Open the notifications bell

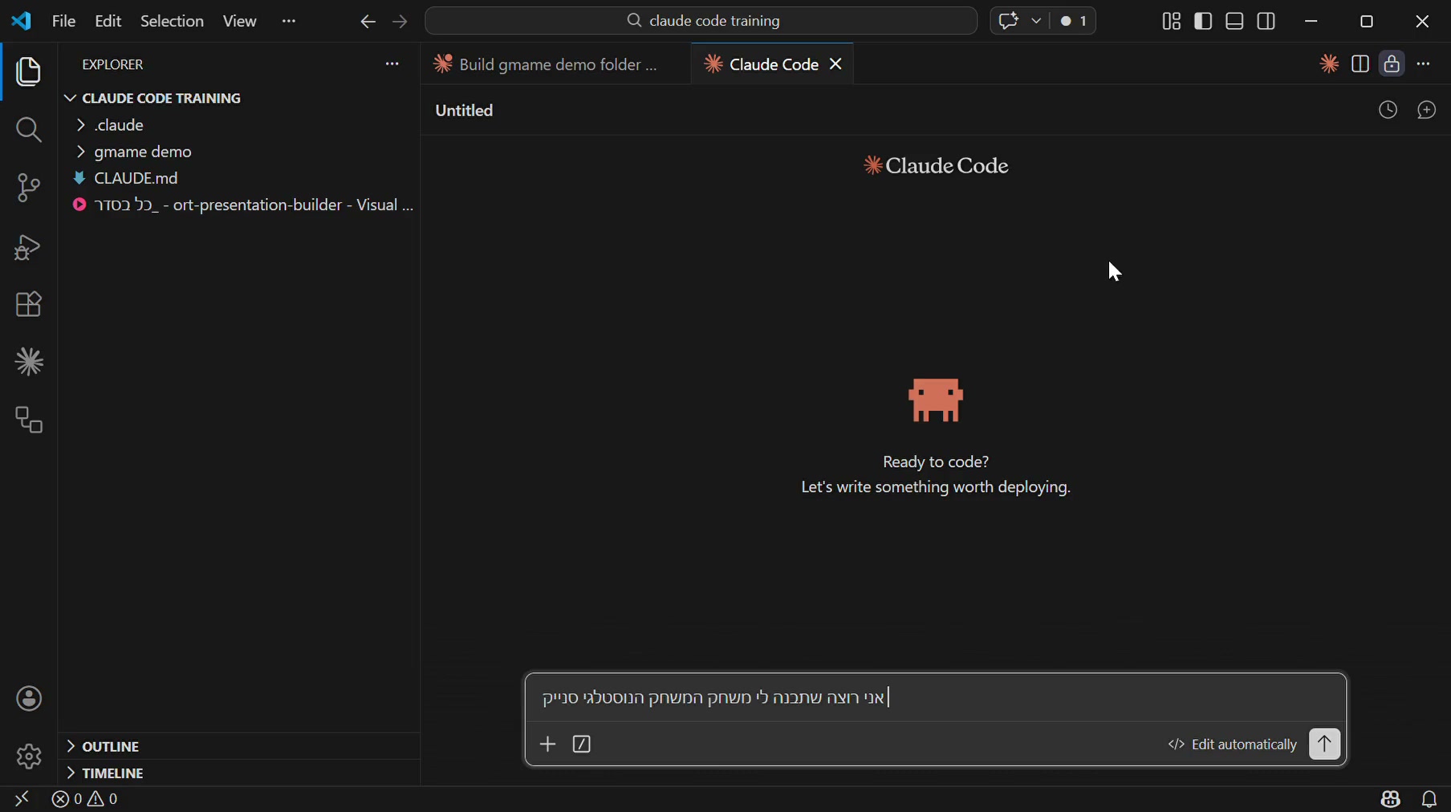point(1429,799)
